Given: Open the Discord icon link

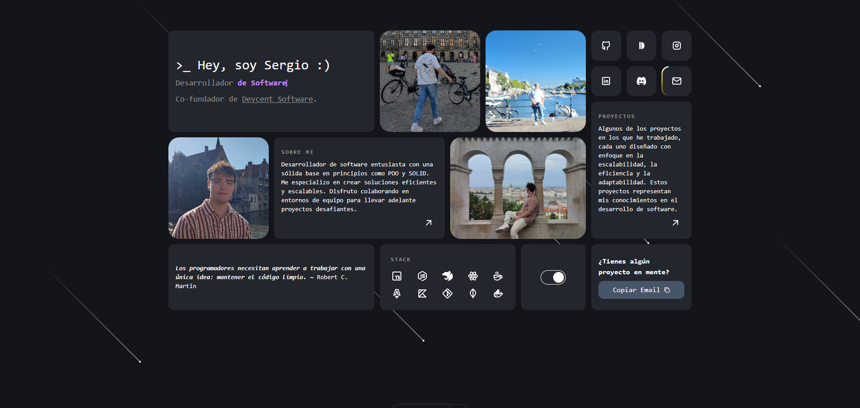Looking at the screenshot, I should pyautogui.click(x=641, y=81).
